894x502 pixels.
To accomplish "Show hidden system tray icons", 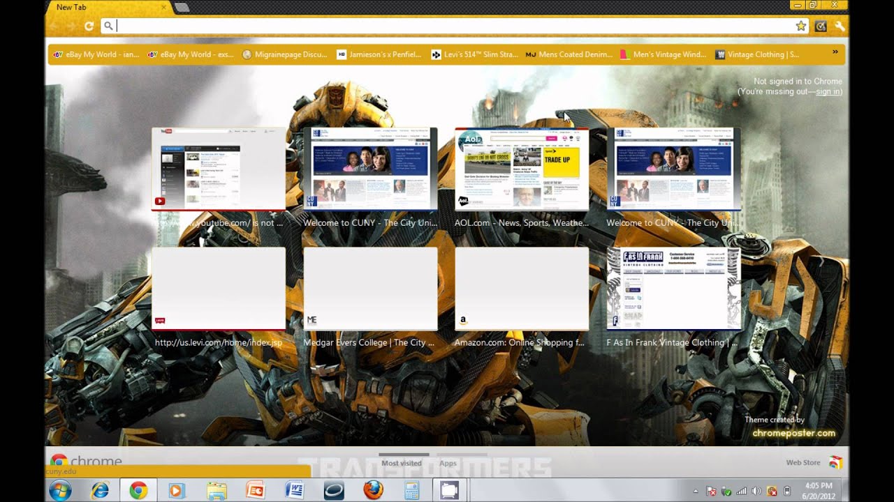I will [696, 491].
